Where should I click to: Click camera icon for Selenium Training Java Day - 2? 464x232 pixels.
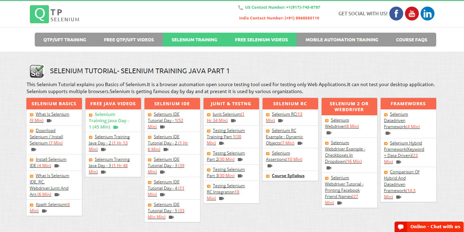click(x=103, y=149)
